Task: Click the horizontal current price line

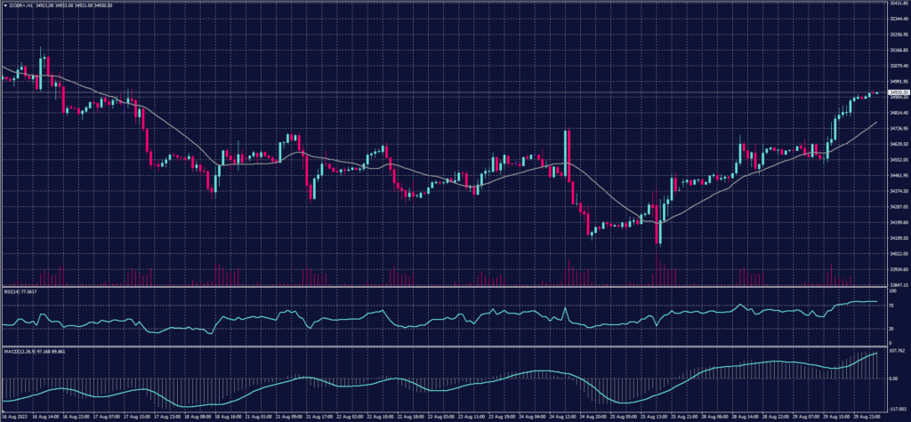Action: pos(445,92)
